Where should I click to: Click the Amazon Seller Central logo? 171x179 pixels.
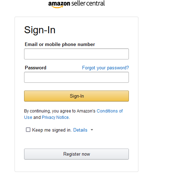(x=76, y=4)
